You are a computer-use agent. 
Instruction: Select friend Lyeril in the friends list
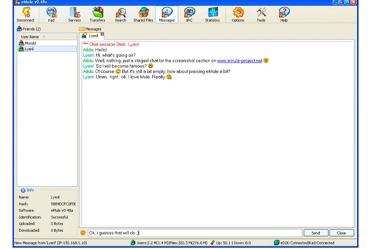tap(29, 49)
